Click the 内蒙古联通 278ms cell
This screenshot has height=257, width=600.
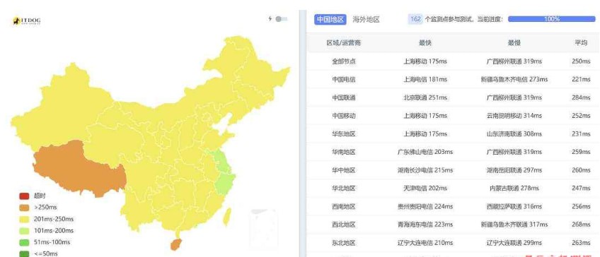pyautogui.click(x=514, y=189)
